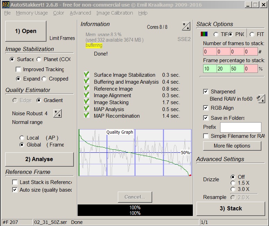Click the Blend RAW percentage adjust icon
The height and width of the screenshot is (226, 269).
click(261, 99)
